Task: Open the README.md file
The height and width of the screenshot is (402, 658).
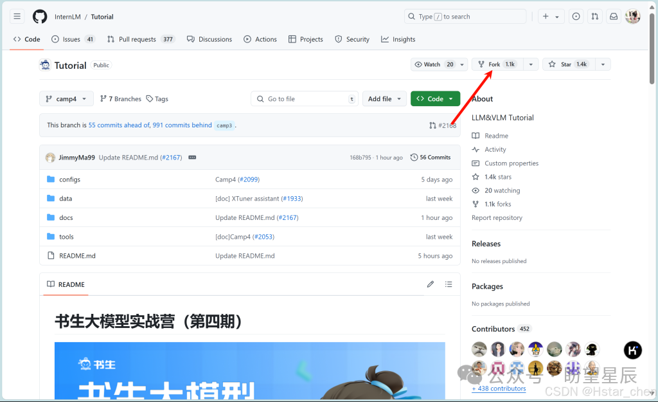Action: click(x=77, y=256)
